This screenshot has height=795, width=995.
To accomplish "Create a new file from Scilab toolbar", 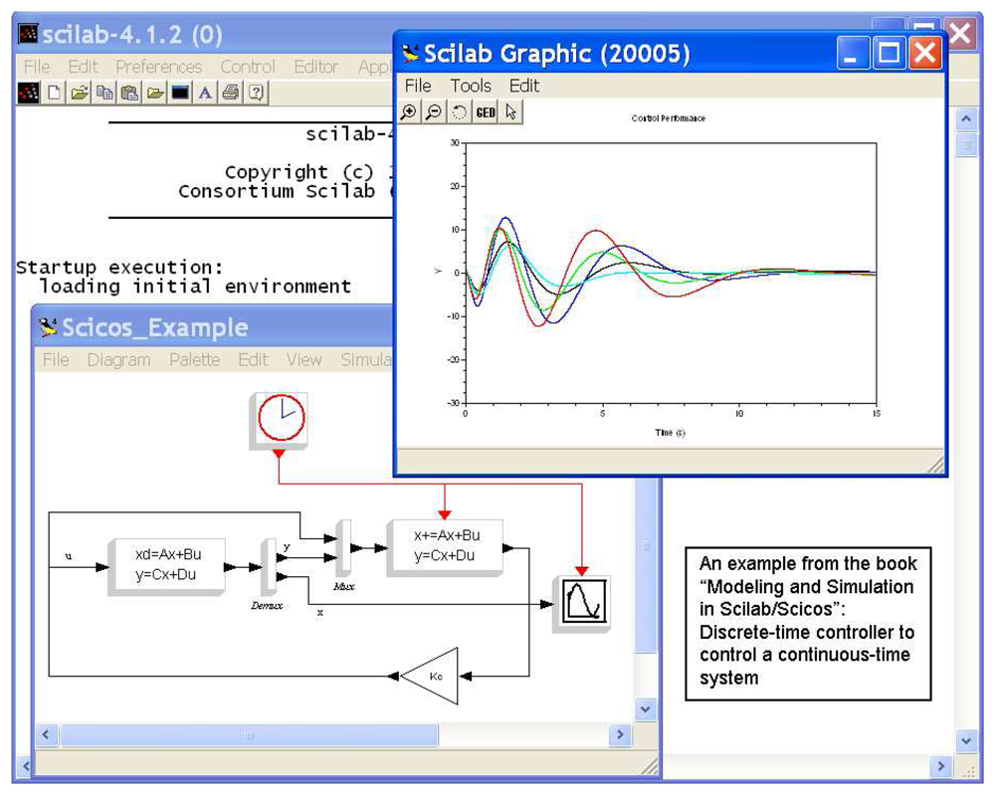I will point(55,93).
